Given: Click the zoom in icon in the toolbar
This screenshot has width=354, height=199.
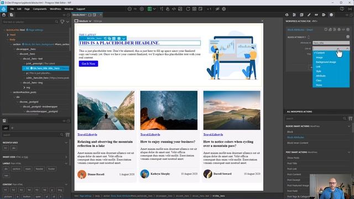Looking at the screenshot, I should tap(142, 9).
